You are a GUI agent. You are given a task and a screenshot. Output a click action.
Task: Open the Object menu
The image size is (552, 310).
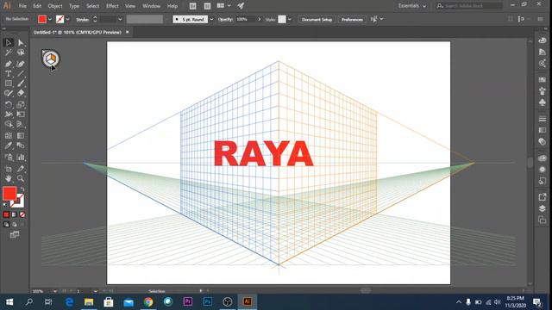(55, 6)
